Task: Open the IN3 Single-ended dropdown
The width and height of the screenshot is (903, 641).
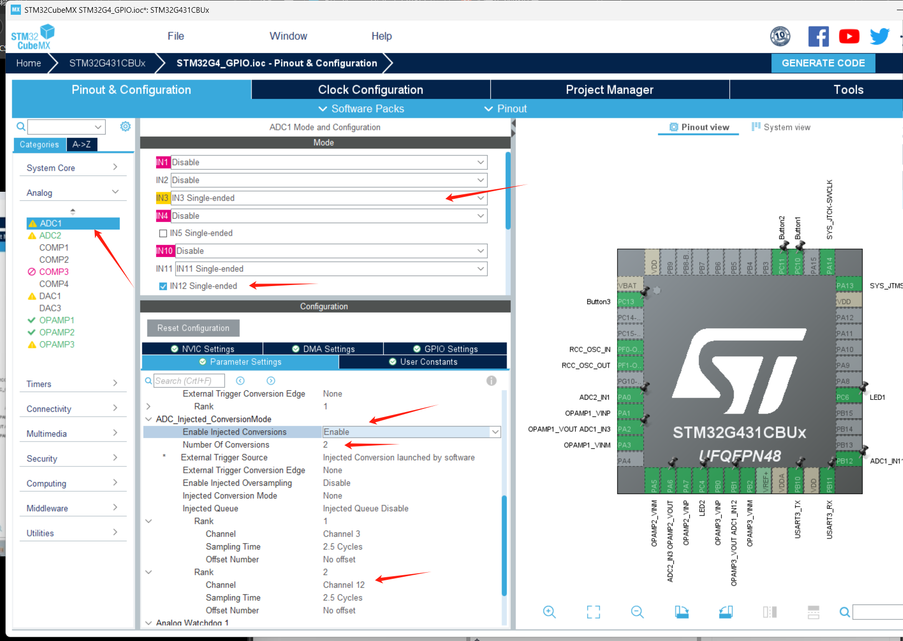Action: (329, 198)
